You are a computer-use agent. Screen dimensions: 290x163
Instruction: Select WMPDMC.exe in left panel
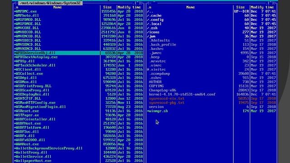78,11
